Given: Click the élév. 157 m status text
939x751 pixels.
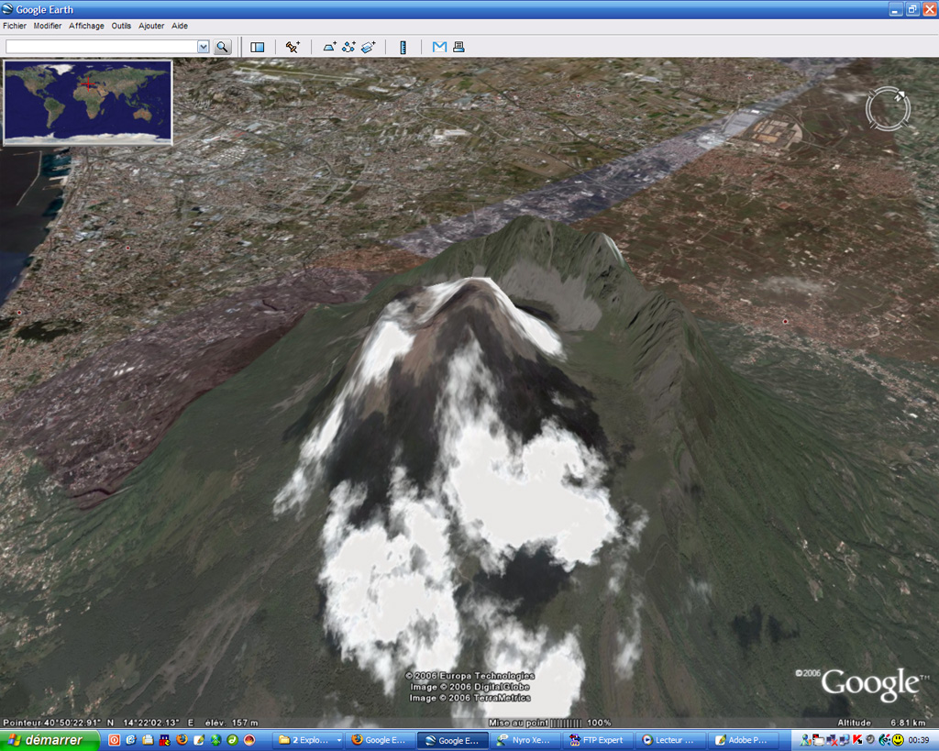Looking at the screenshot, I should click(231, 723).
